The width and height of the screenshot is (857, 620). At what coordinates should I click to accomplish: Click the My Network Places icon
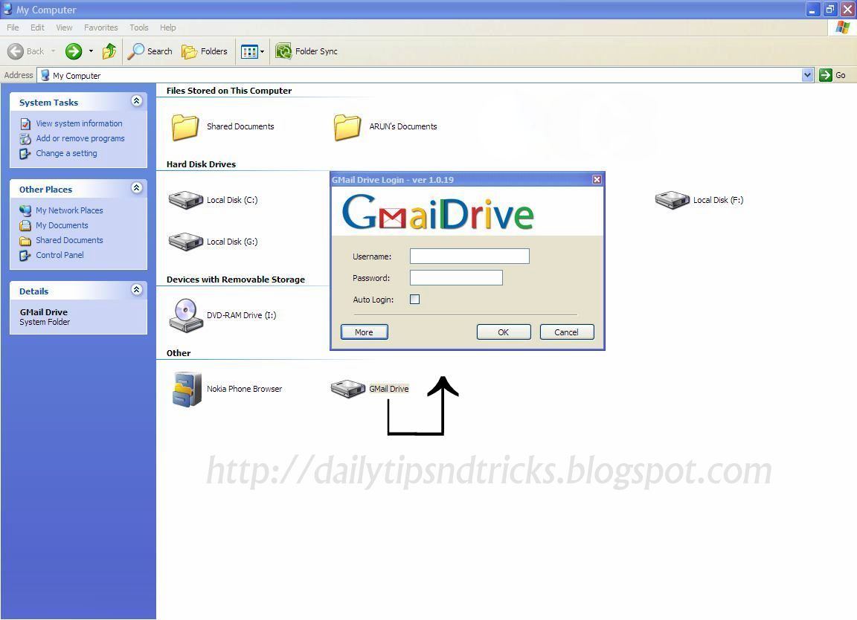point(25,210)
